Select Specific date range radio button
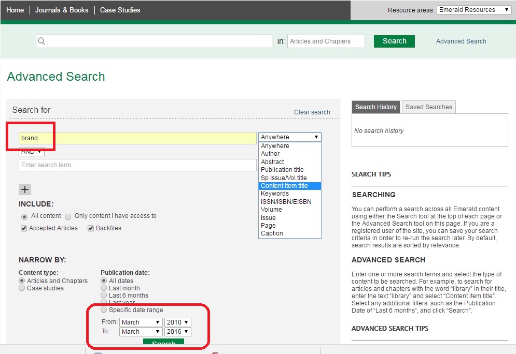The height and width of the screenshot is (354, 516). (x=104, y=309)
